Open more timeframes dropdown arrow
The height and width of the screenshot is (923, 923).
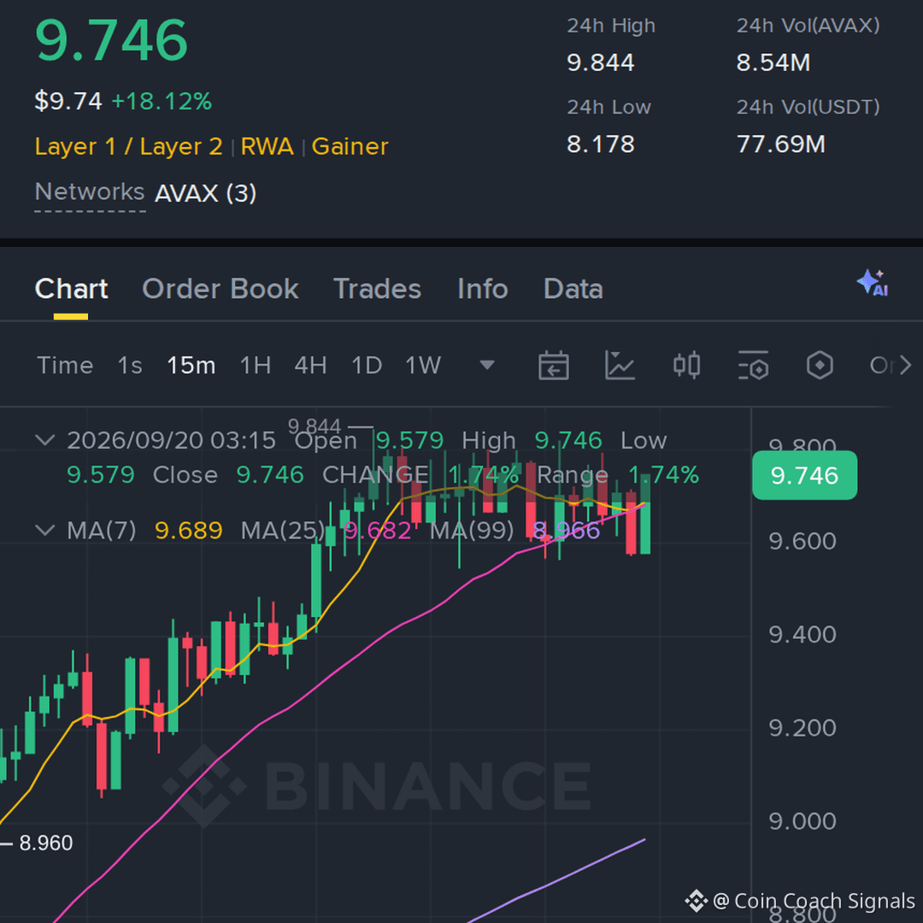[487, 366]
